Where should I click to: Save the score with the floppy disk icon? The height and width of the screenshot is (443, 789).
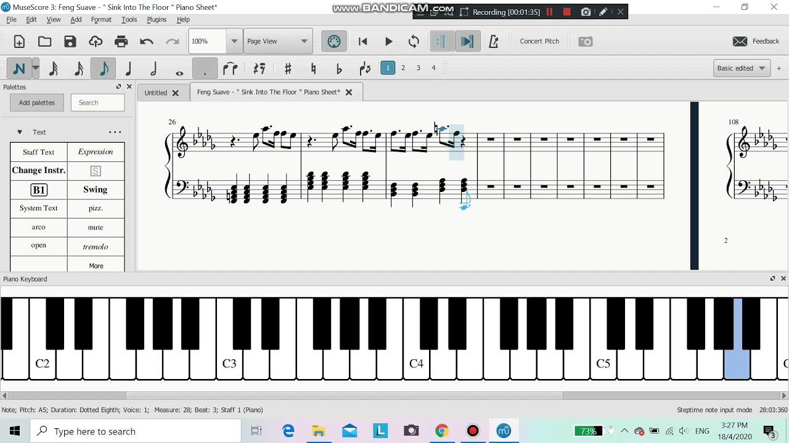(x=70, y=42)
